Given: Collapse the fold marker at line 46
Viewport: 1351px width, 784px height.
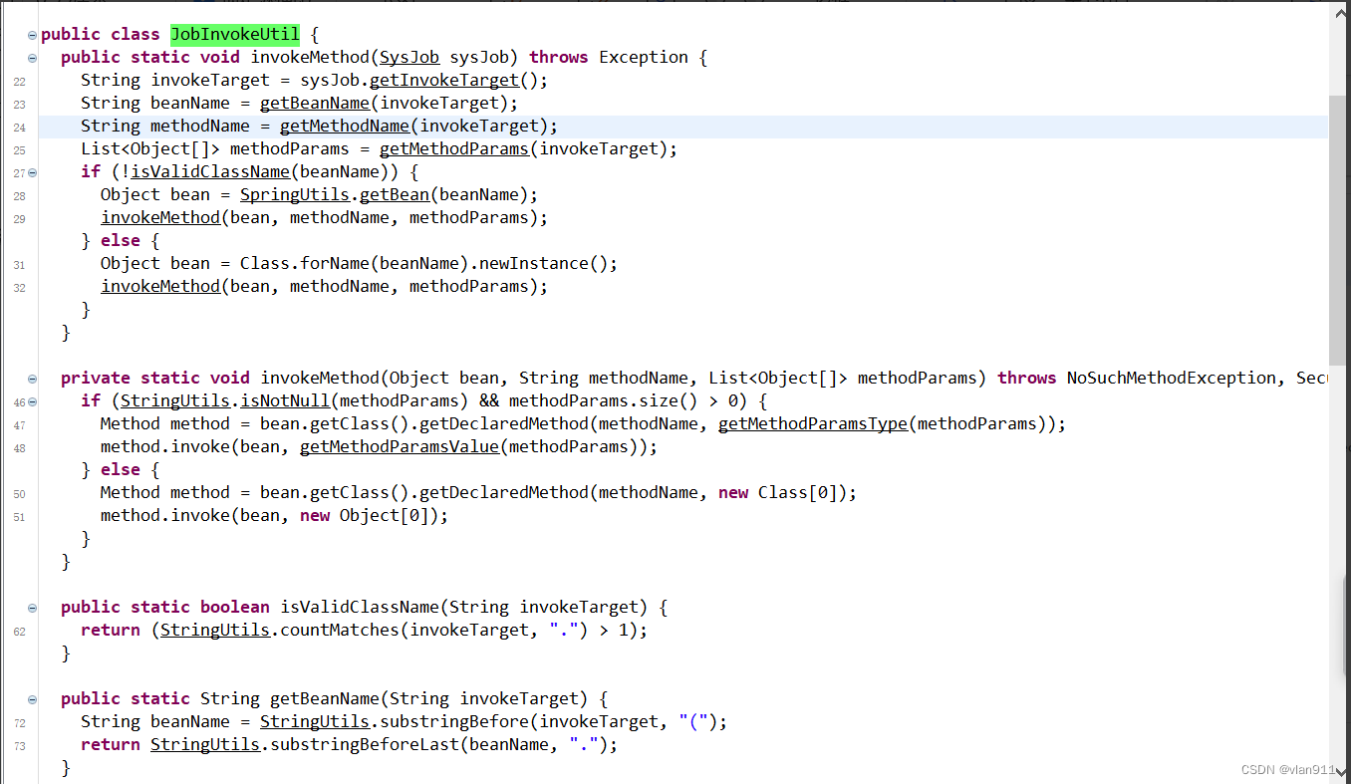Looking at the screenshot, I should point(31,400).
